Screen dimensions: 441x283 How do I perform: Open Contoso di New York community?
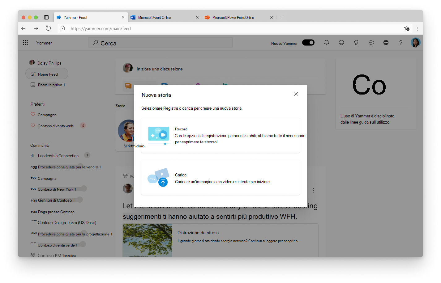57,189
